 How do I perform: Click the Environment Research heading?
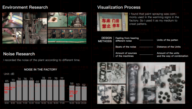[25, 7]
